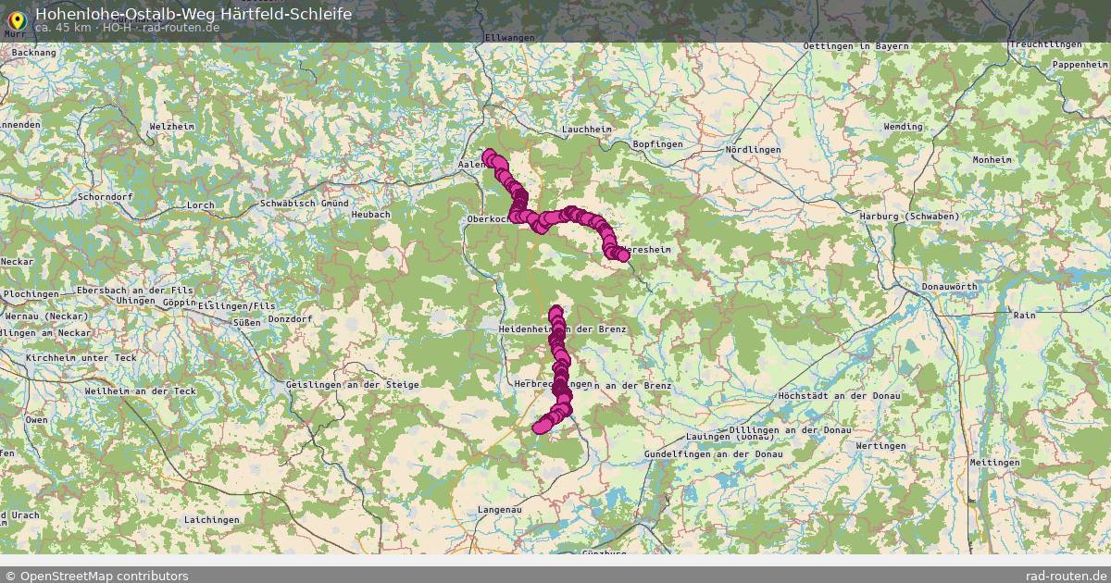Select the Langenau label on map
The width and height of the screenshot is (1111, 583).
tap(500, 510)
